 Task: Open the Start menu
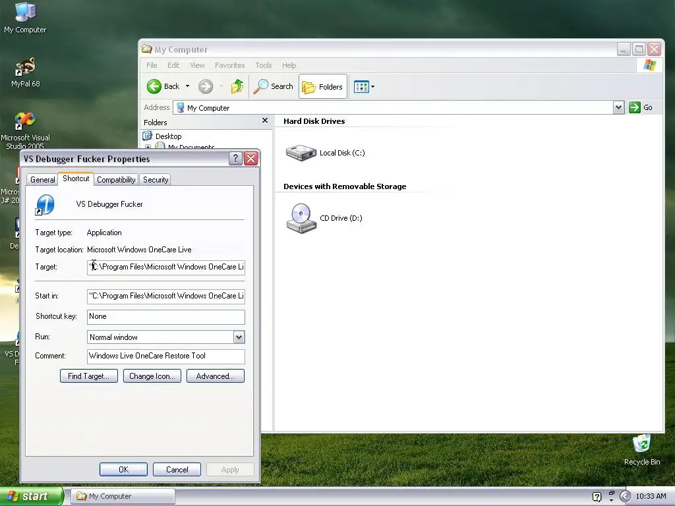[32, 496]
